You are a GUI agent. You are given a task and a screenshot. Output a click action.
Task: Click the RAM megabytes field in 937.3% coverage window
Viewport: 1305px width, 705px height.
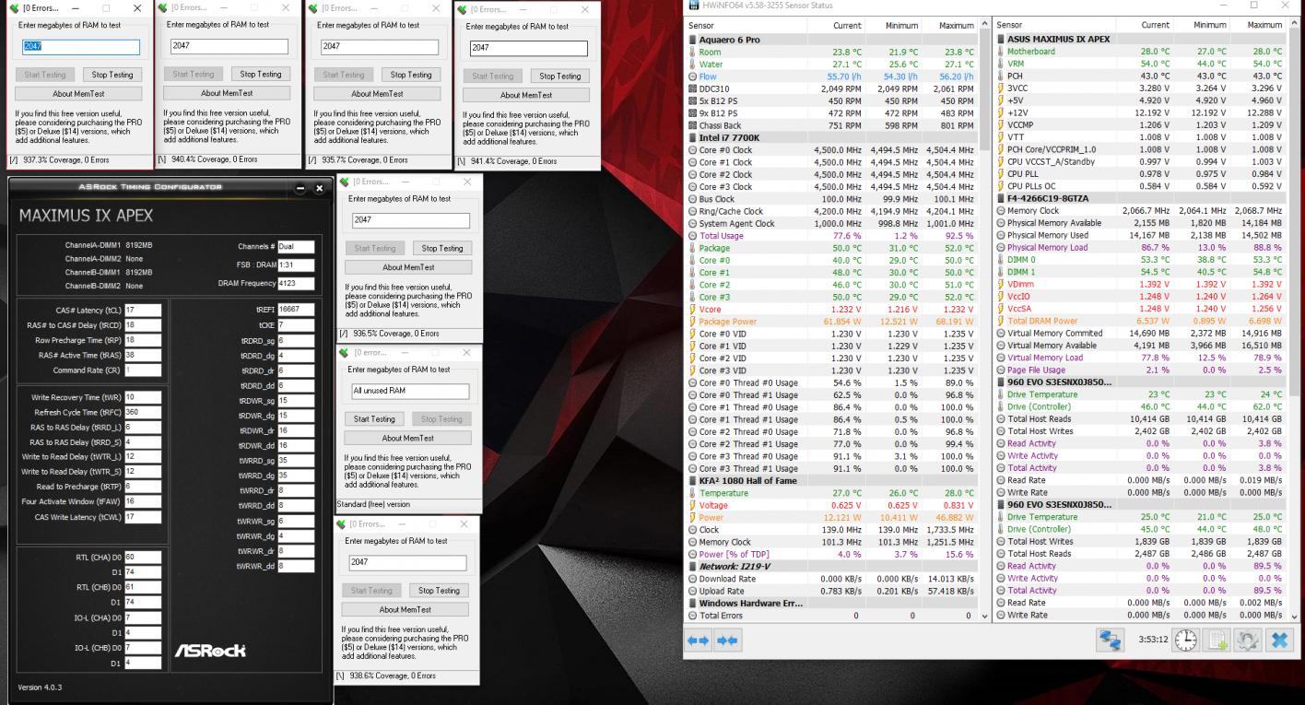click(x=80, y=46)
